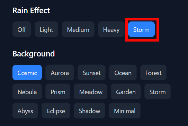Set rain effect to Medium

pos(78,29)
